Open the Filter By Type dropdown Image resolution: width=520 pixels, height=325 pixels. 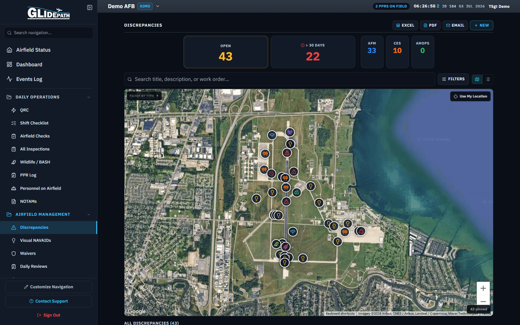click(x=144, y=96)
